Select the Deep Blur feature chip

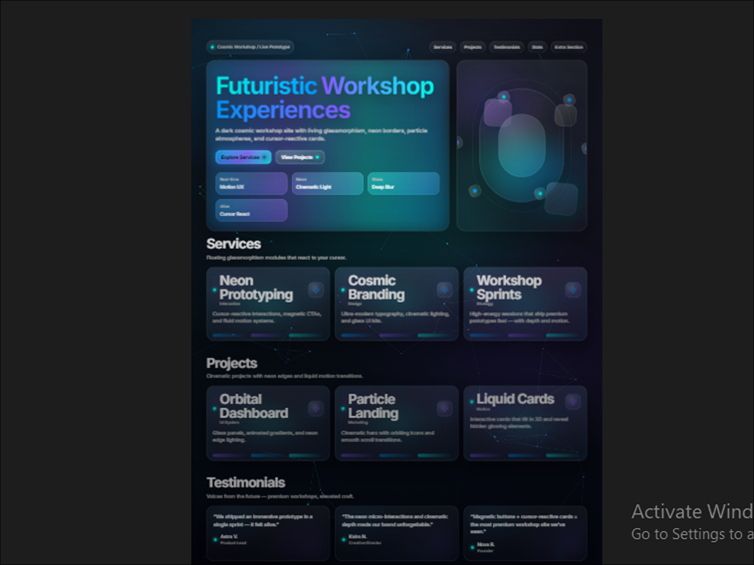click(403, 184)
